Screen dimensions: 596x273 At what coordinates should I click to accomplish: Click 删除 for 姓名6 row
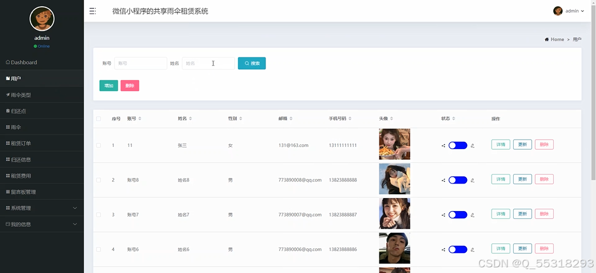[x=544, y=249]
